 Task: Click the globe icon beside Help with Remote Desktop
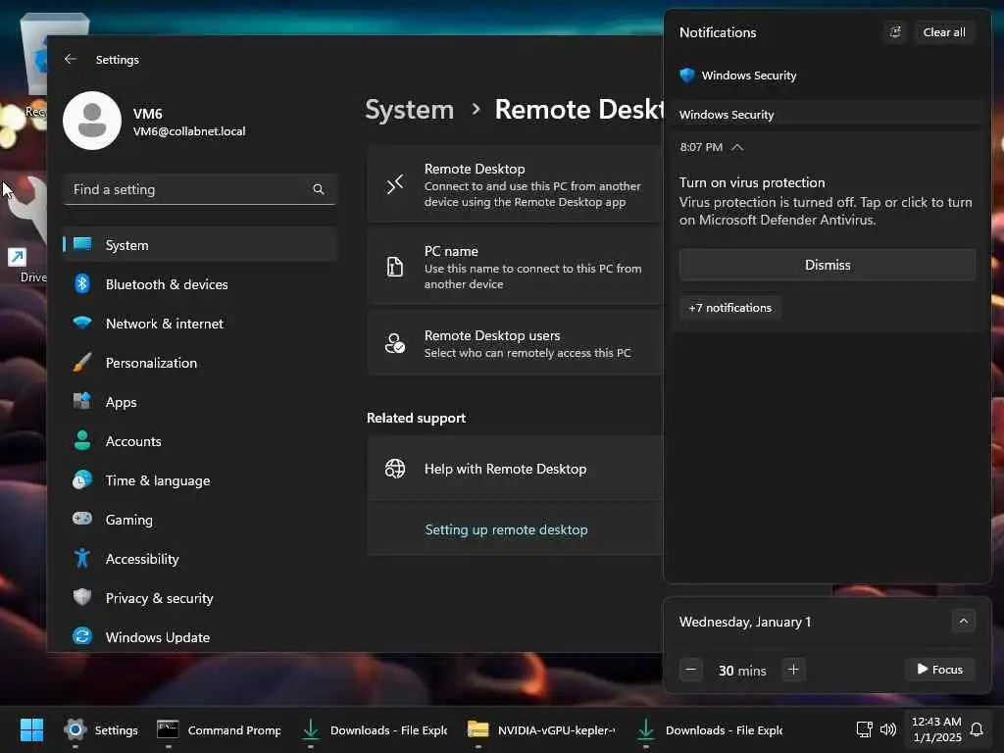395,469
